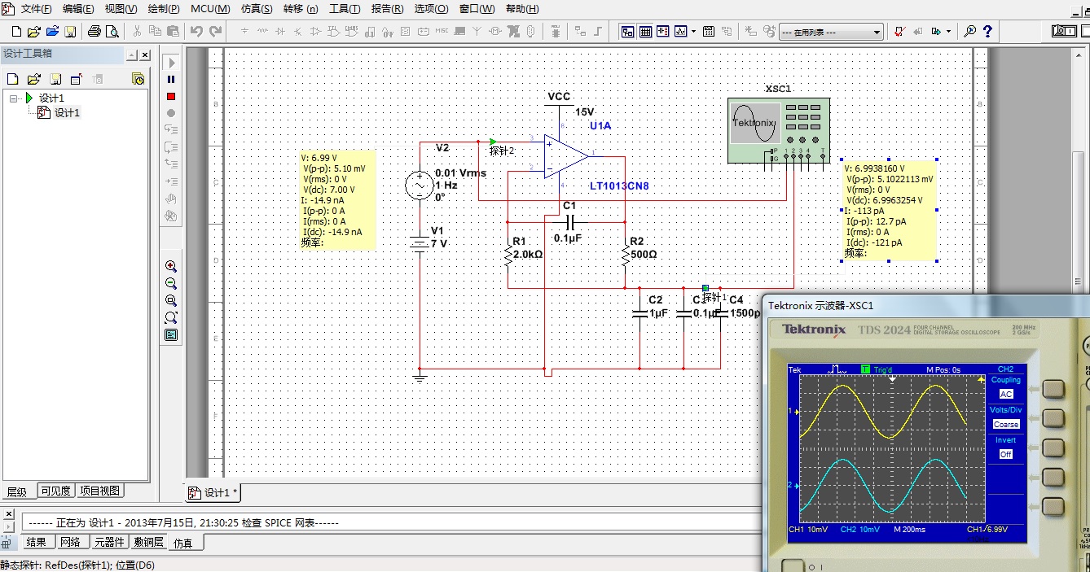The height and width of the screenshot is (572, 1090).
Task: Click the Coarse Volts/Div option on the oscilloscope
Action: tap(1006, 424)
